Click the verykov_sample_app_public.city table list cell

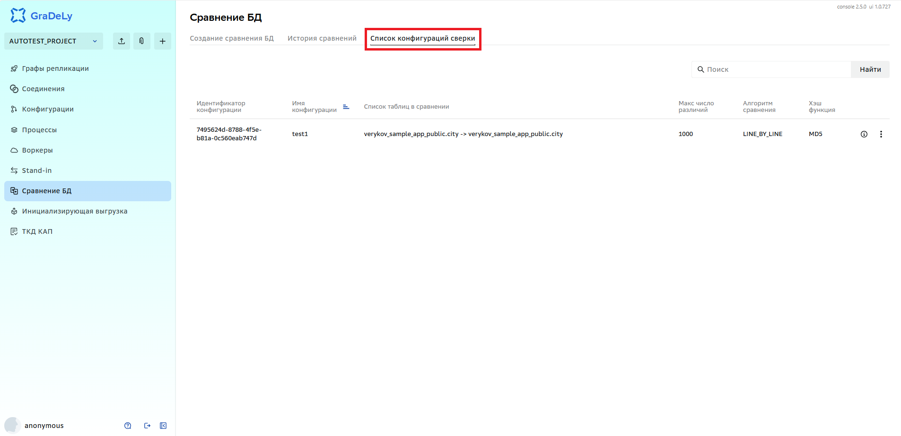463,134
